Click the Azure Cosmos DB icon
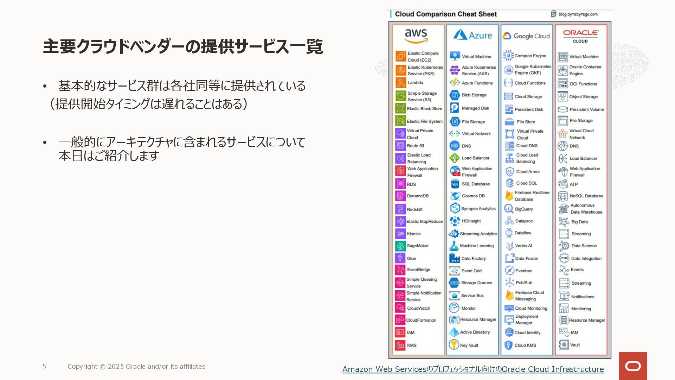Image resolution: width=675 pixels, height=380 pixels. tap(455, 196)
